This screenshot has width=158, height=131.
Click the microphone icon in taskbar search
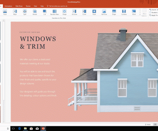point(8,128)
